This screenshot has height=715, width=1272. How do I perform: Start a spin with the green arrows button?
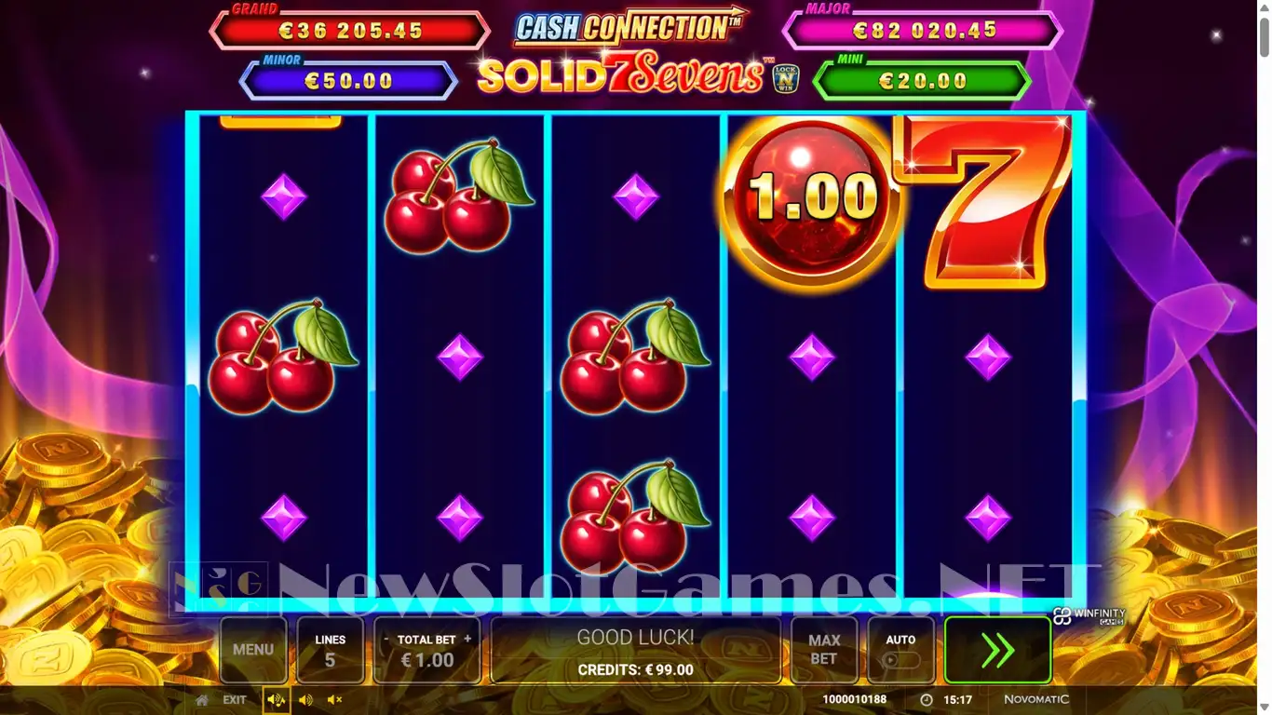pyautogui.click(x=997, y=650)
